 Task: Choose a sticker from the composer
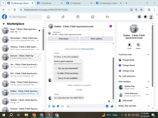58,106
